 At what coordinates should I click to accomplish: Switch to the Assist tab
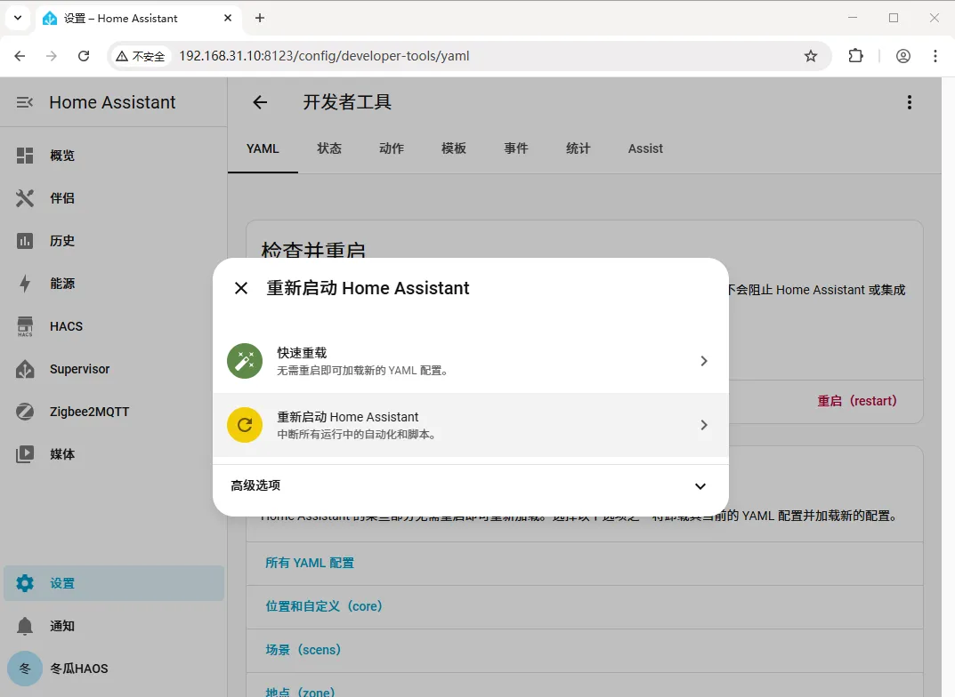pyautogui.click(x=645, y=148)
